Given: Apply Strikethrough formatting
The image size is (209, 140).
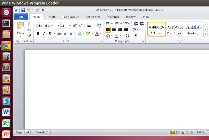Looking at the screenshot, I should click(59, 34).
